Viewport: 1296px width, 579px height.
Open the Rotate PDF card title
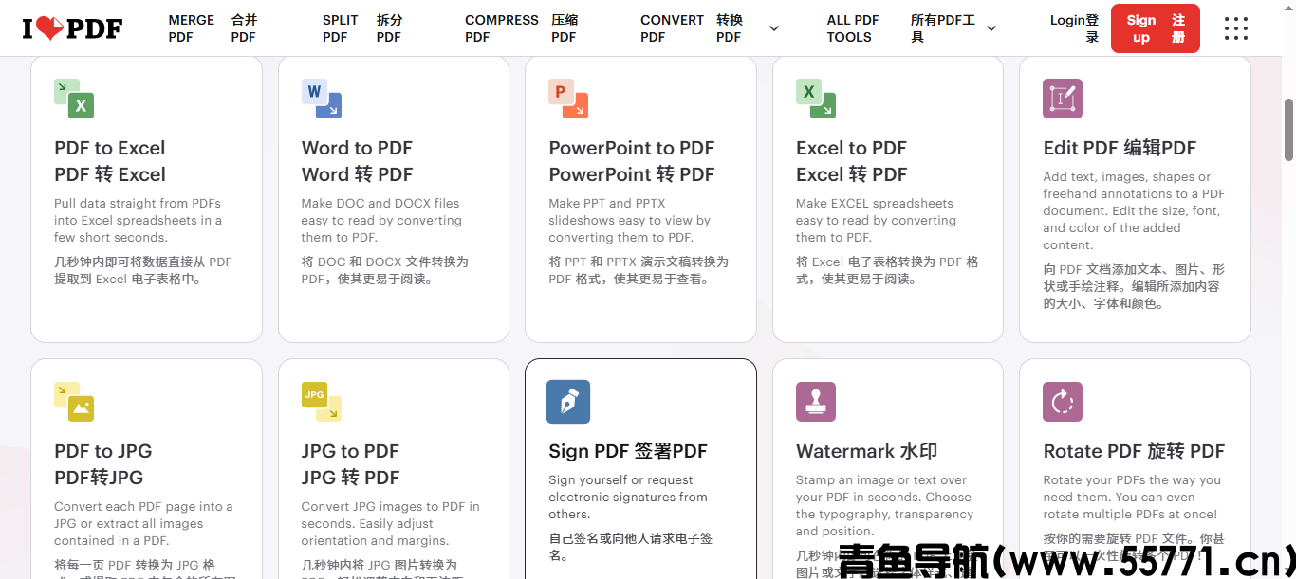pyautogui.click(x=1134, y=451)
